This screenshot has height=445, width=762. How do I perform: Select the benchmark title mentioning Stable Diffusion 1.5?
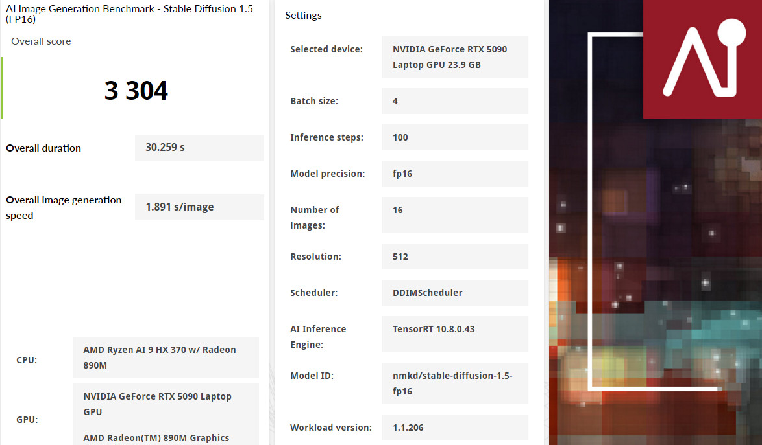(129, 14)
